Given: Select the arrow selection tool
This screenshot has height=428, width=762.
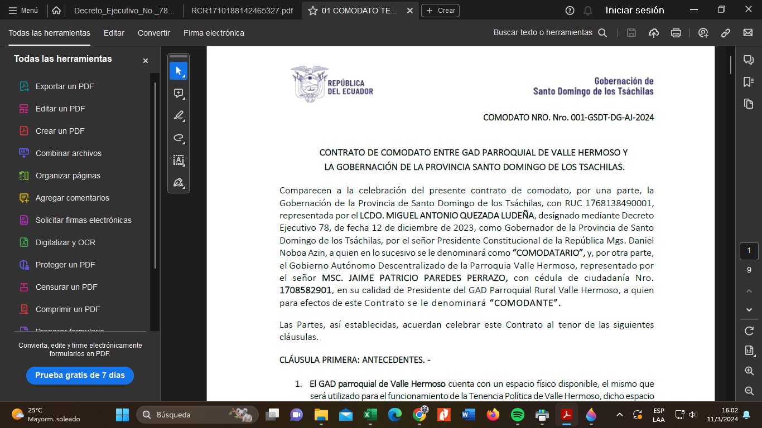Looking at the screenshot, I should (179, 71).
